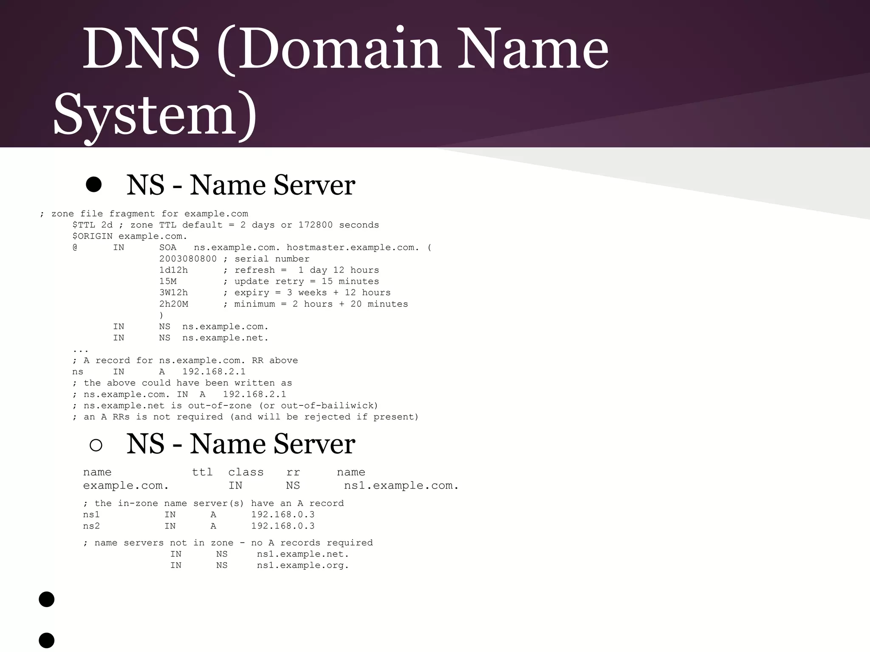Click the '$TTL 2d' zone TTL default line
Viewport: 870px width, 652px height.
pyautogui.click(x=226, y=225)
